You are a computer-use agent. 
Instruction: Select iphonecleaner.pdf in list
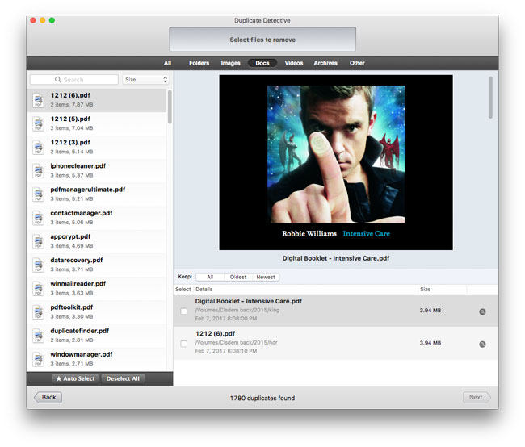tap(96, 170)
